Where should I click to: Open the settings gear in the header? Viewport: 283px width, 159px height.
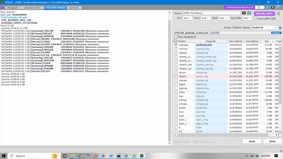[278, 7]
